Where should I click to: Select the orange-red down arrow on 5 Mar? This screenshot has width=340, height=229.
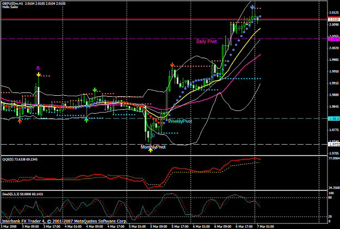coord(172,65)
